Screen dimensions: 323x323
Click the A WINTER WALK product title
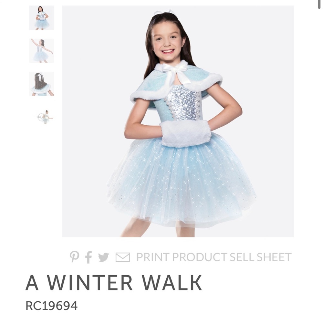coord(114,282)
